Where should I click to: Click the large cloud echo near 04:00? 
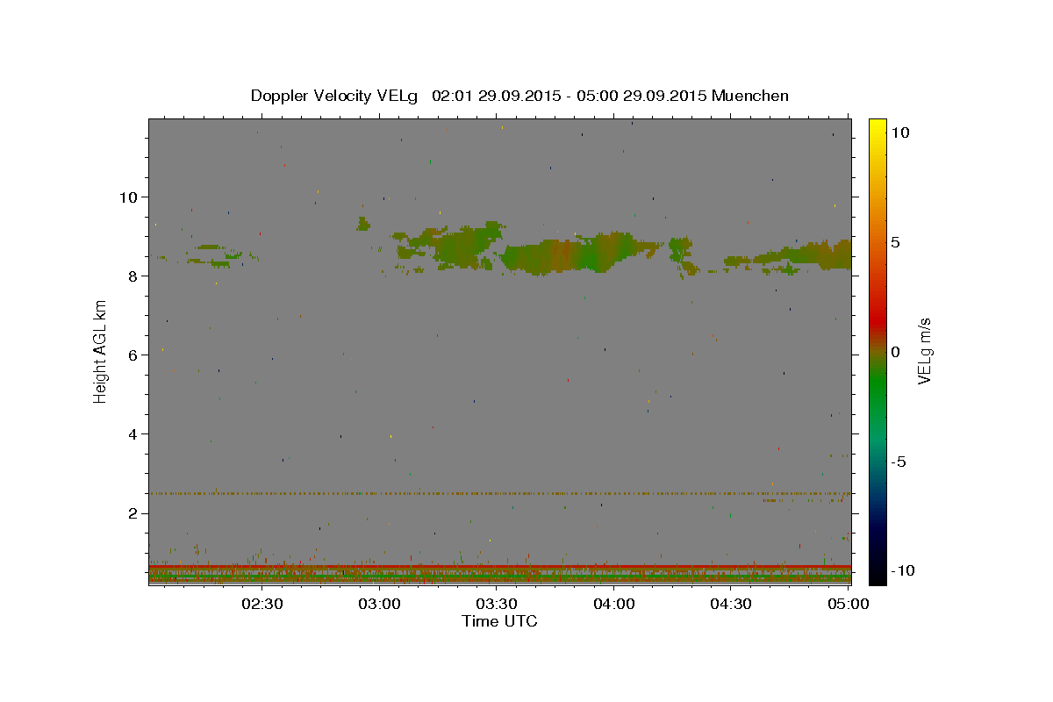[x=579, y=254]
